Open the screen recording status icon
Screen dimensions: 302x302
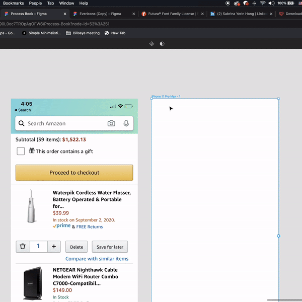point(228,3)
